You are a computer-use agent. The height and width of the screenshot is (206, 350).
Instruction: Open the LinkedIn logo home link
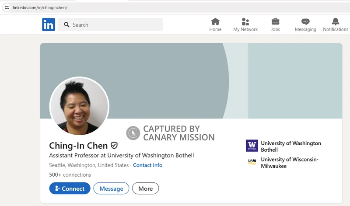pos(49,24)
